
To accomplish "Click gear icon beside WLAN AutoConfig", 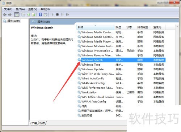I will click(x=79, y=83).
